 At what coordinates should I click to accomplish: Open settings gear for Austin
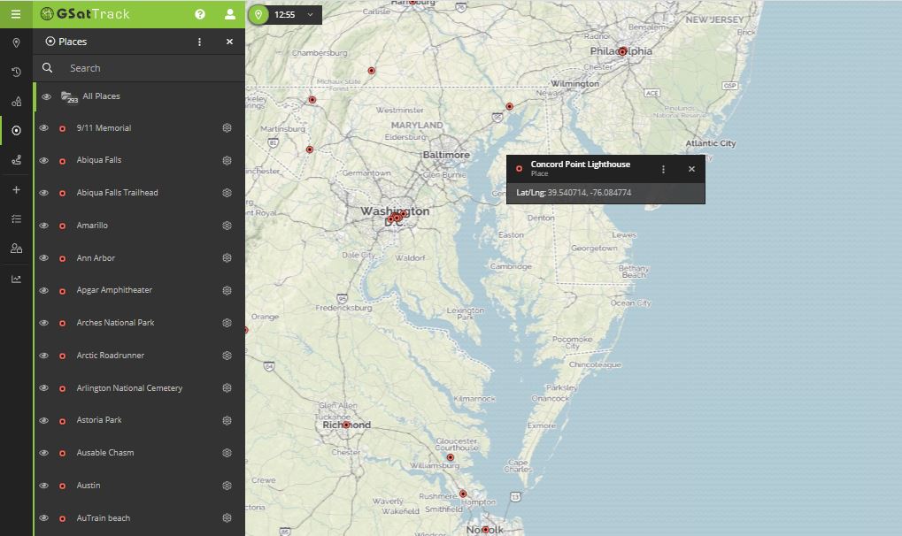coord(227,486)
